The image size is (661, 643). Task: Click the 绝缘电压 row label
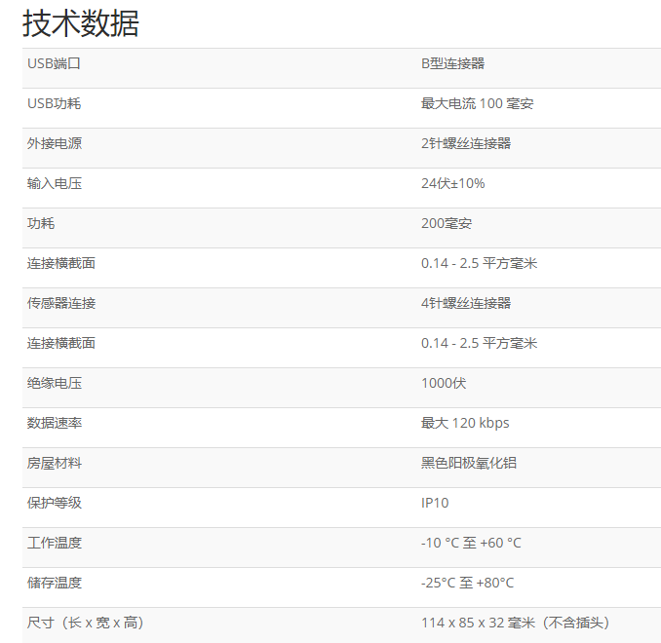click(x=55, y=383)
